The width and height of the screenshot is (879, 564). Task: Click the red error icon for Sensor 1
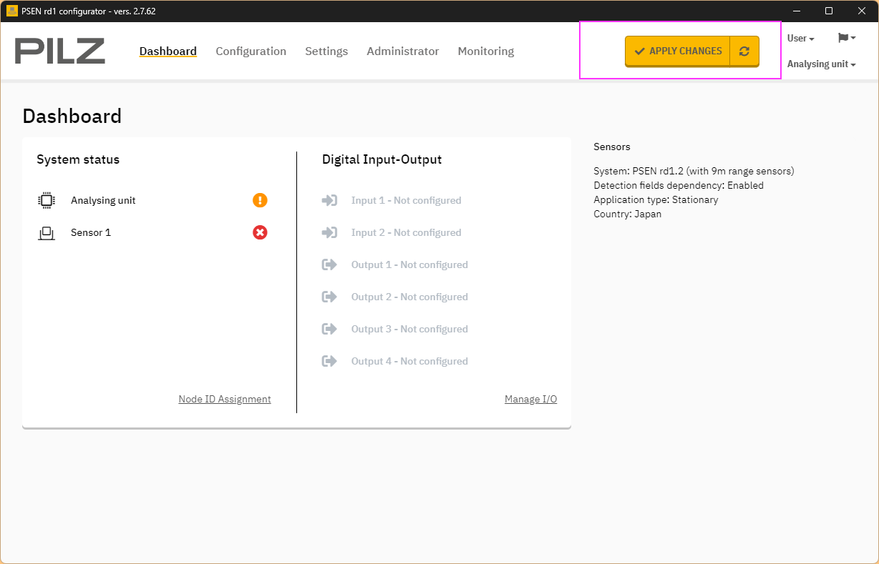[x=260, y=232]
